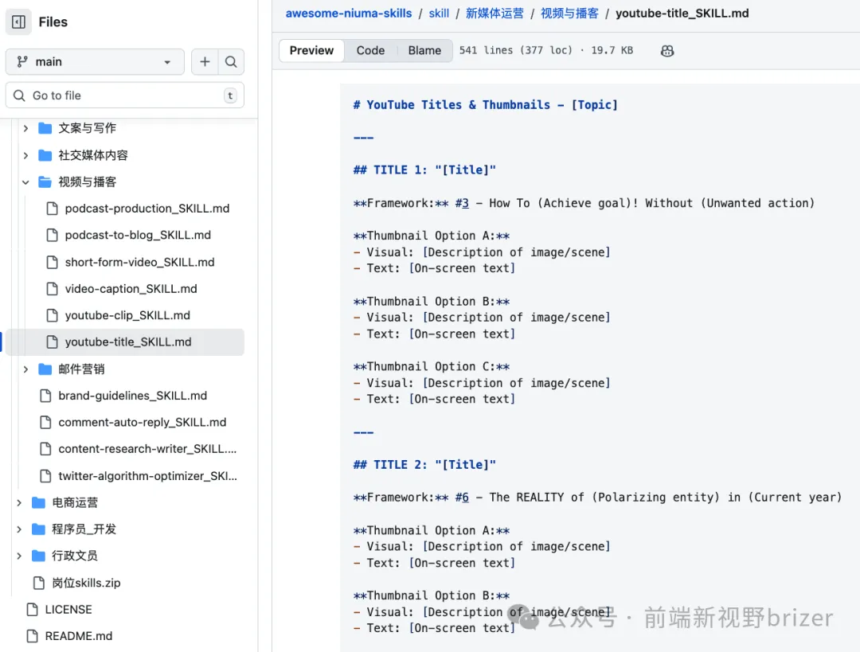Expand the 社交媒体内容 folder chevron

pyautogui.click(x=25, y=155)
